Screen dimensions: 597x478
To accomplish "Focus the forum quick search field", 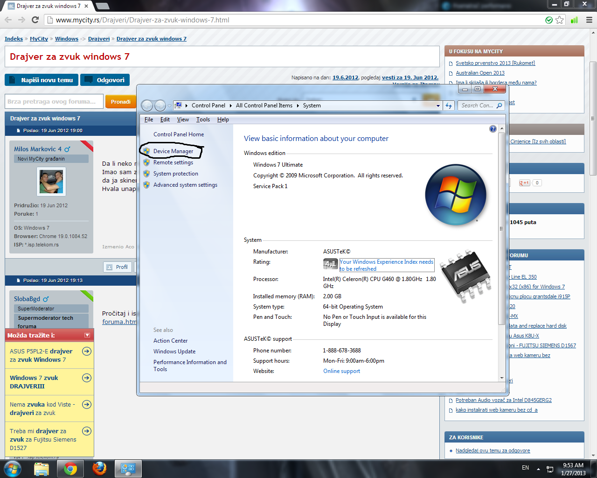I will pos(54,102).
